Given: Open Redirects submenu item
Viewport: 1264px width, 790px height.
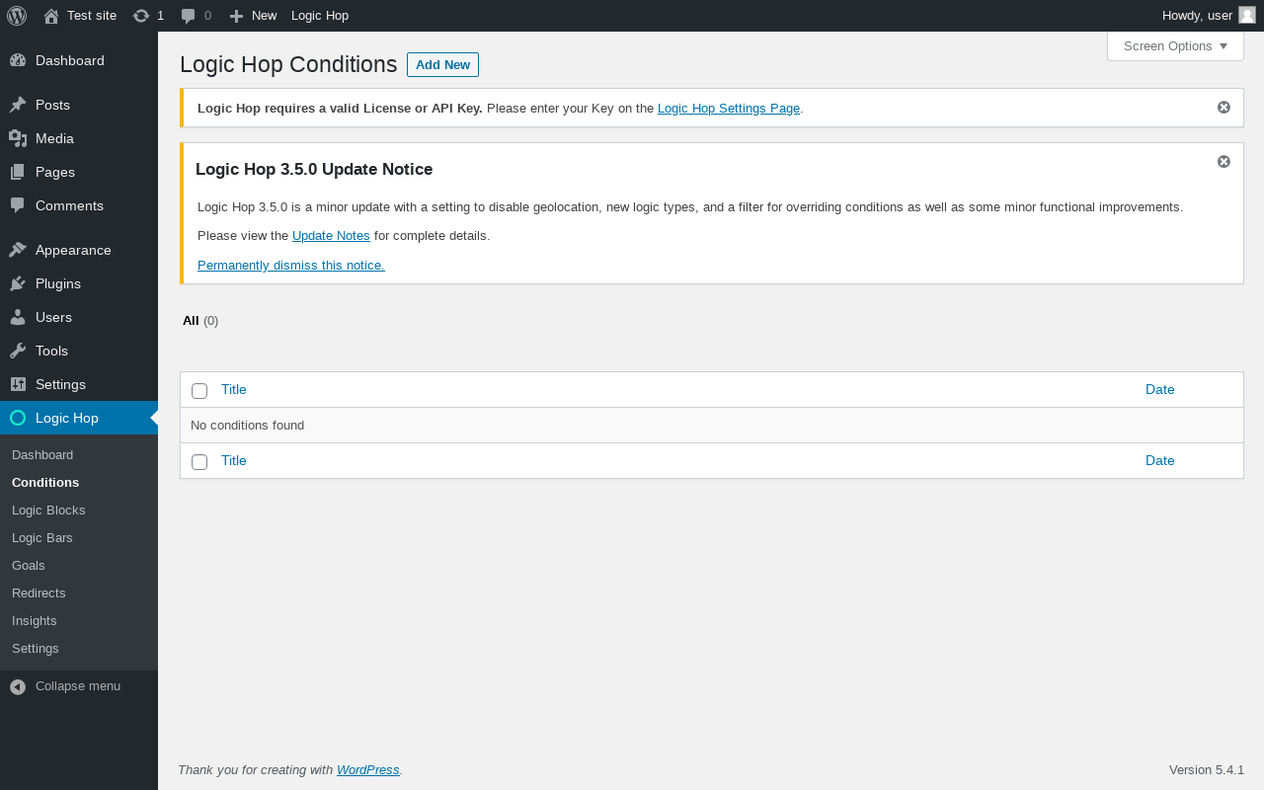Looking at the screenshot, I should [39, 593].
